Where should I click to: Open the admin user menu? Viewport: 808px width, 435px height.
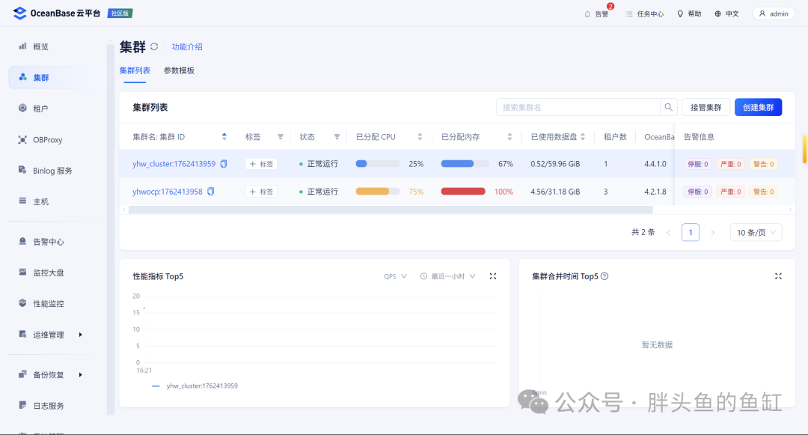pyautogui.click(x=774, y=14)
